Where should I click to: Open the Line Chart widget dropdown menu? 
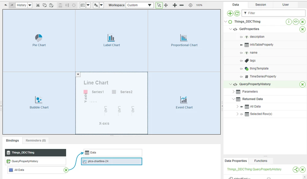pos(78,74)
